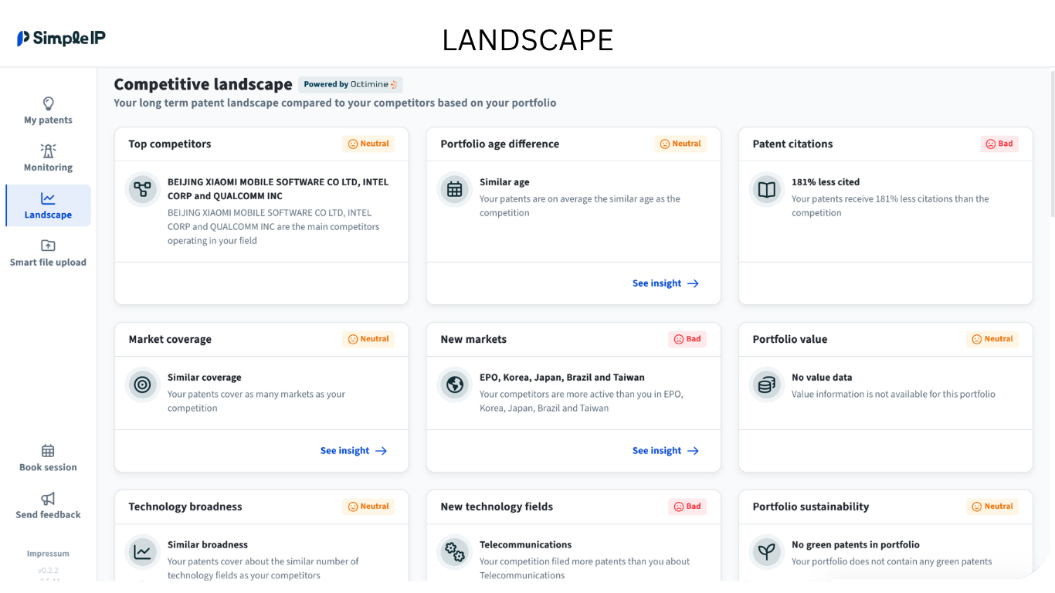Click Neutral badge on Portfolio value
Screen dimensions: 1055x593
coord(992,339)
